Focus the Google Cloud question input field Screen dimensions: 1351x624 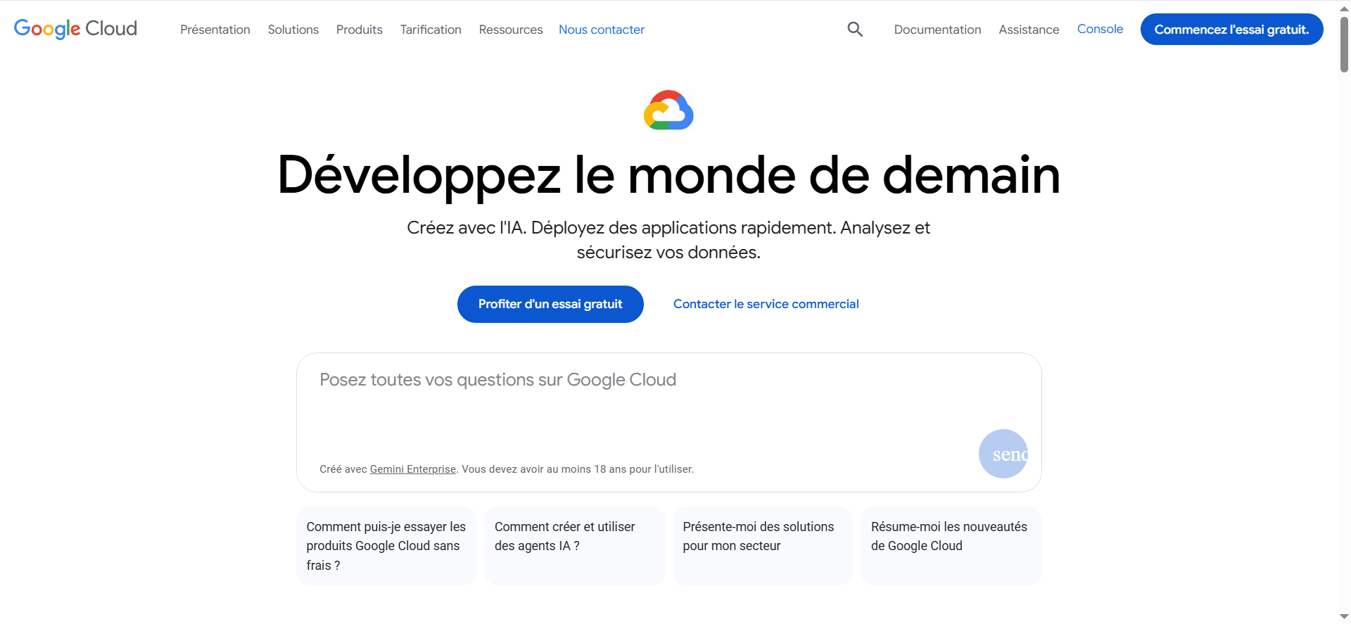pyautogui.click(x=633, y=408)
